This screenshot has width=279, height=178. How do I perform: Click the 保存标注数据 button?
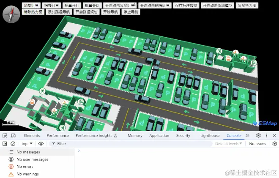tap(186, 5)
